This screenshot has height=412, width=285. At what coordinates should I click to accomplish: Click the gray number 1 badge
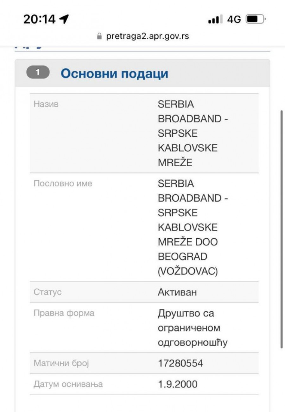(x=38, y=72)
